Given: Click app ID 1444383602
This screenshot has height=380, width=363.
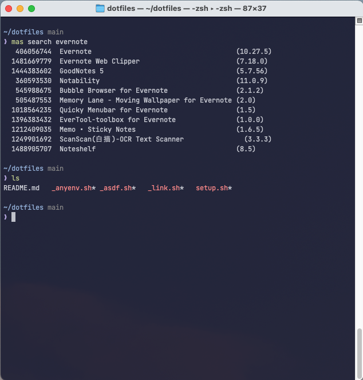Looking at the screenshot, I should (31, 71).
